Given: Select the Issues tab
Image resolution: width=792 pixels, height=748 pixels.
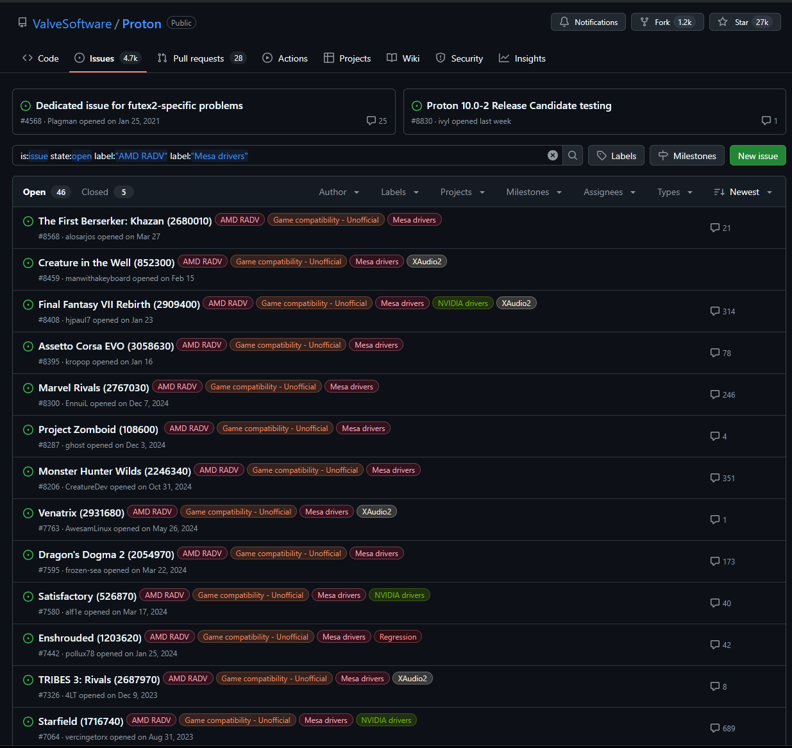Looking at the screenshot, I should 108,58.
